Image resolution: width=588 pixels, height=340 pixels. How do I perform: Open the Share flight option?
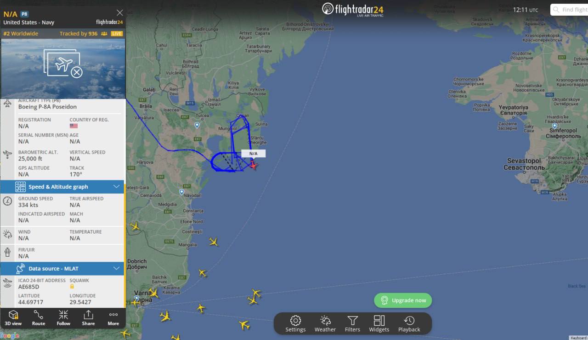[88, 317]
